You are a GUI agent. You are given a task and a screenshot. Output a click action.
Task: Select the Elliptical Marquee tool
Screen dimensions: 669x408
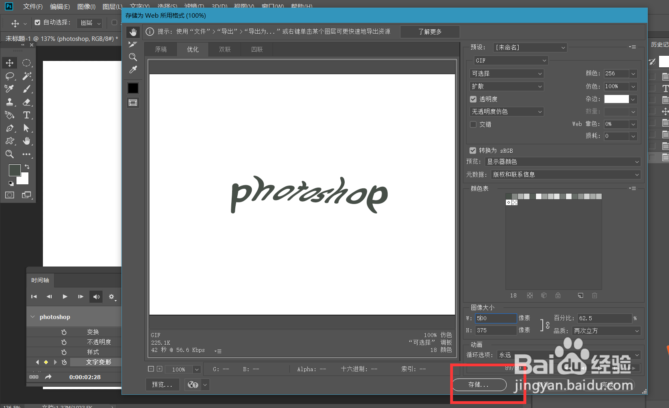click(26, 63)
